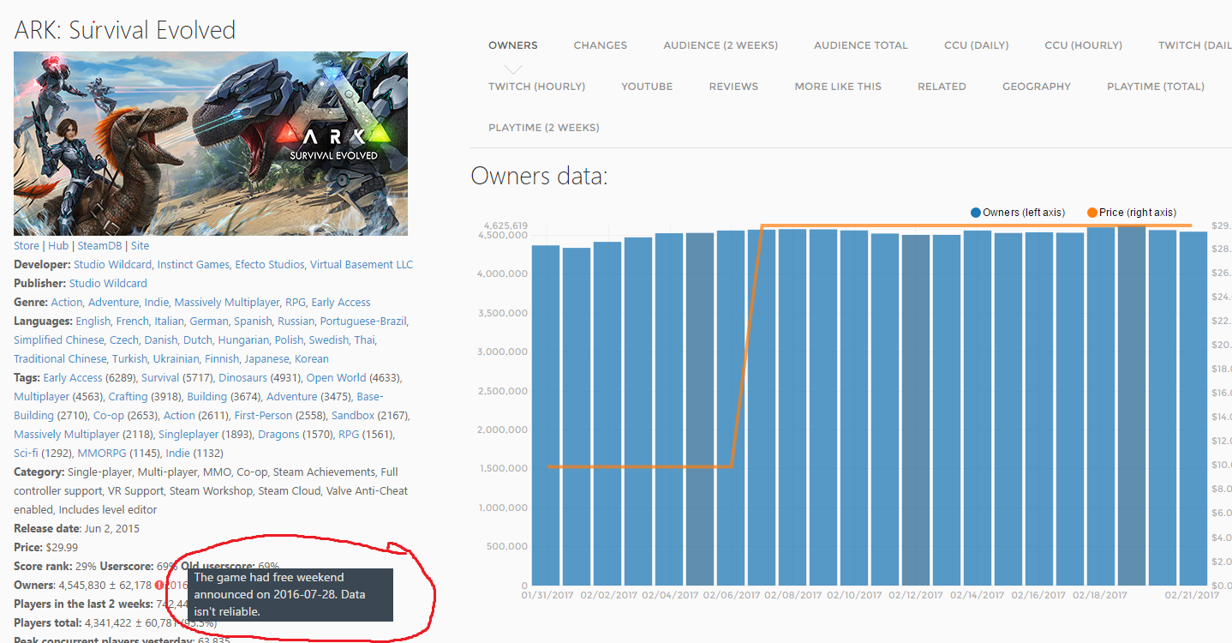This screenshot has height=643, width=1232.
Task: Click the Price $29.99 text
Action: (45, 548)
